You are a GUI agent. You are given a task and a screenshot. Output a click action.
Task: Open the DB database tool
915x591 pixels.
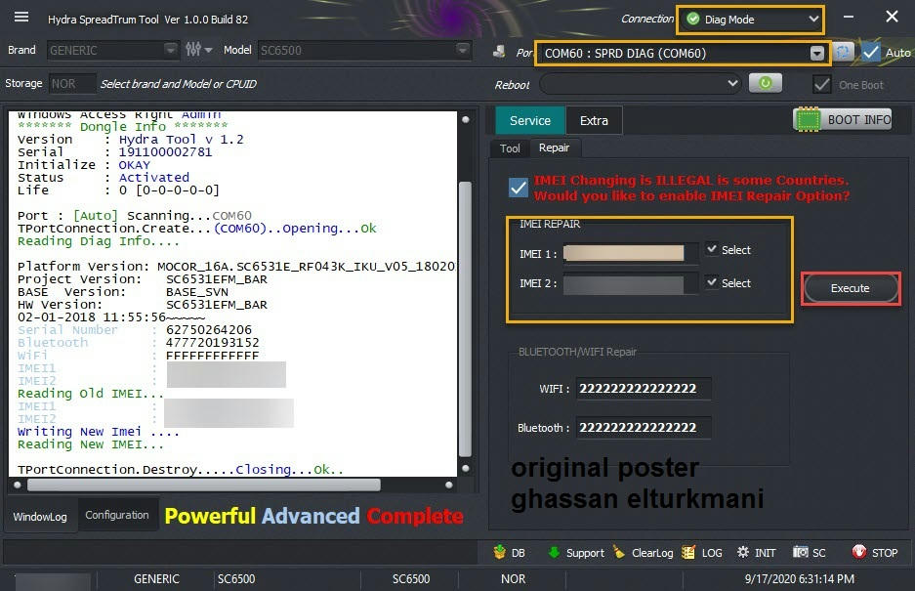[x=510, y=553]
